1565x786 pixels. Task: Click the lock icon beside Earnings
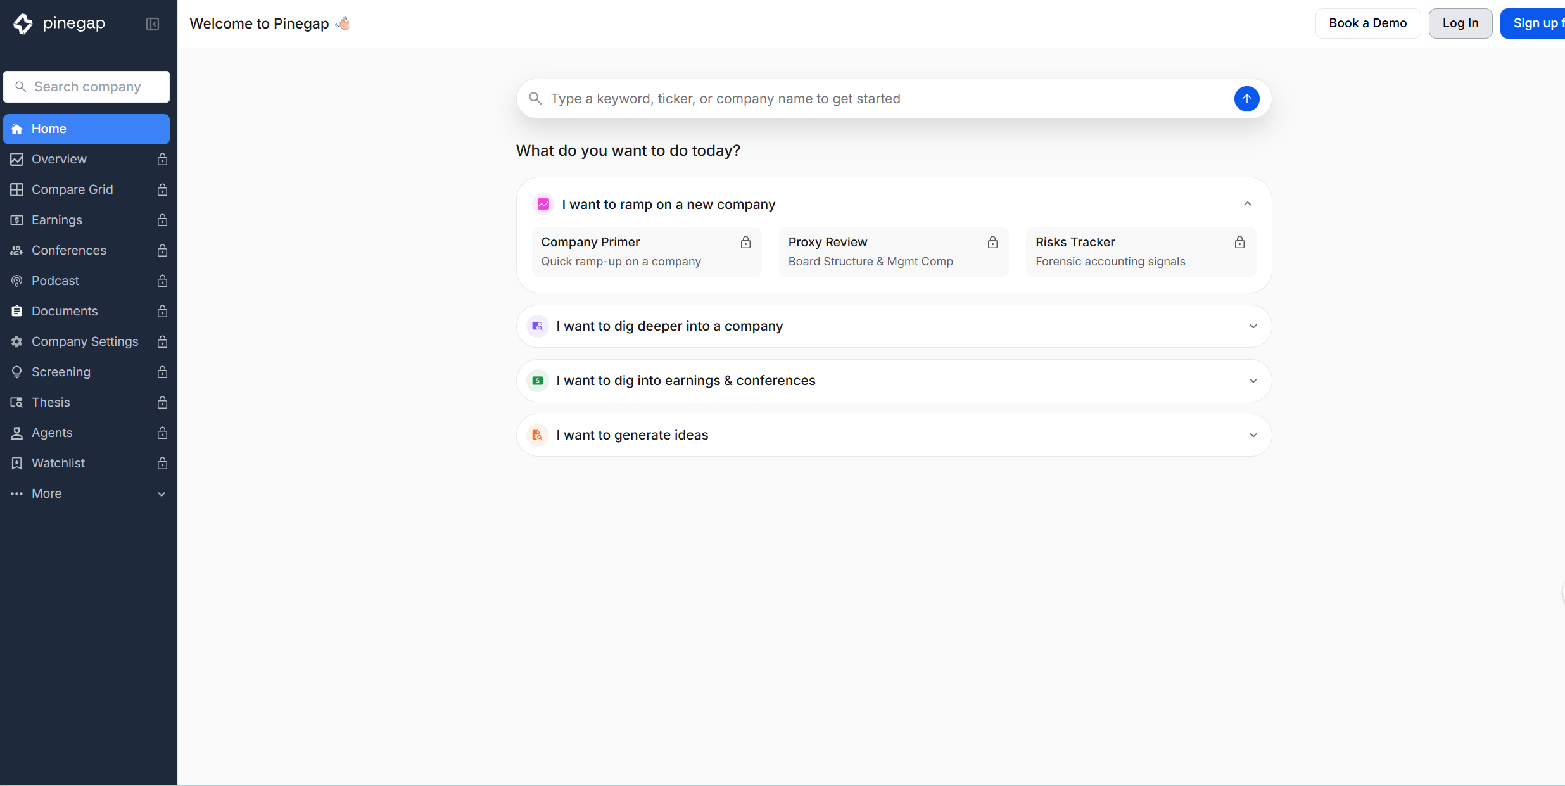[x=162, y=220]
